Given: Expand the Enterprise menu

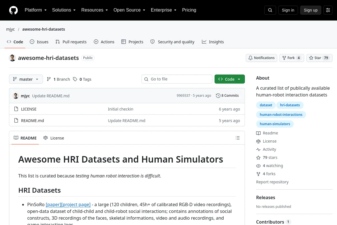Looking at the screenshot, I should 163,10.
